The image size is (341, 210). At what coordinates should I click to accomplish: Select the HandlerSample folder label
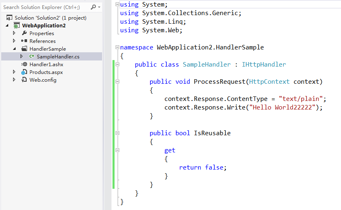coord(48,49)
